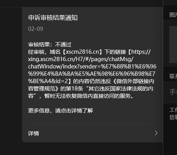
Task: Click the 【xscm2816.cn】 domain name text
Action: [x=82, y=52]
